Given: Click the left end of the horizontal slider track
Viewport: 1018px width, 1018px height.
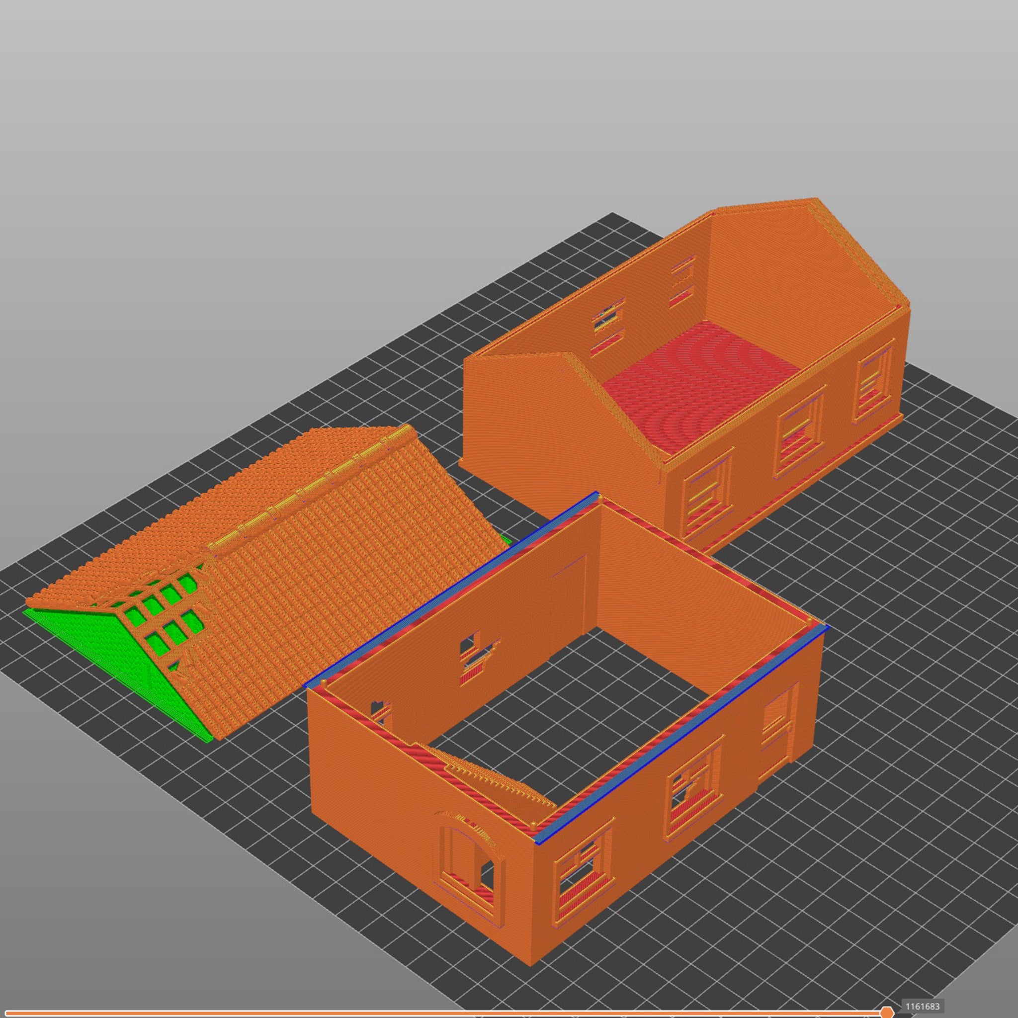Looking at the screenshot, I should coord(6,1012).
